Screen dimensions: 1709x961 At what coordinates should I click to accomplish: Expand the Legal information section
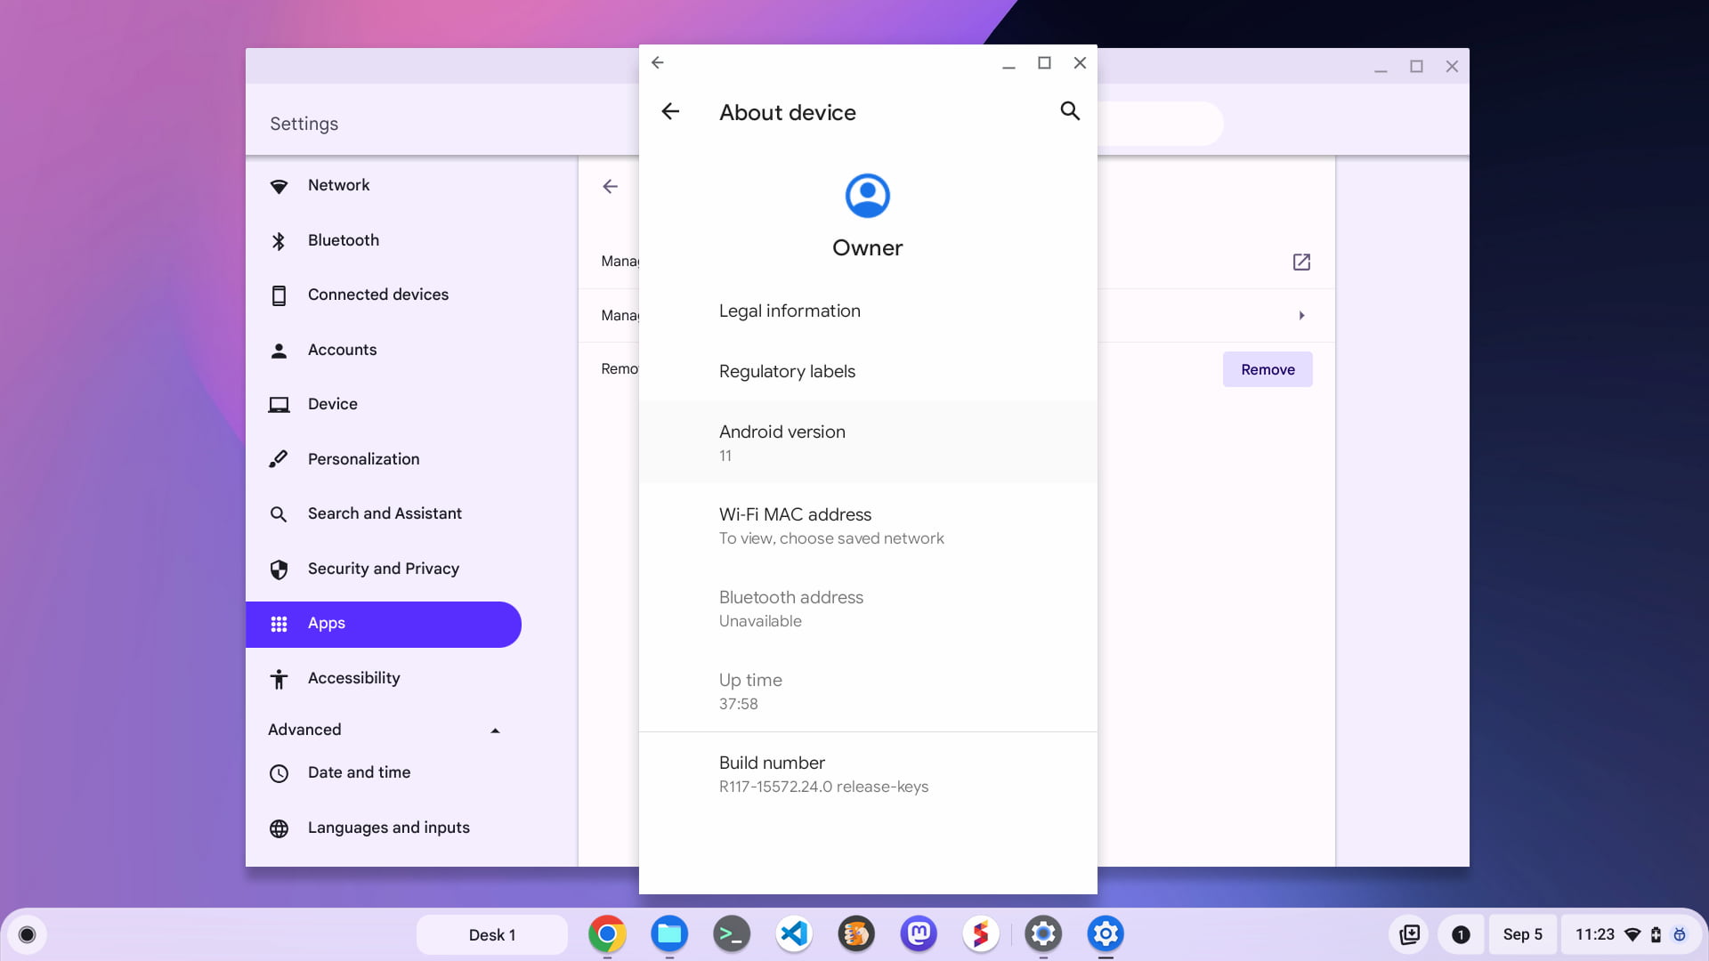[868, 310]
